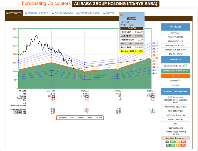Image resolution: width=198 pixels, height=151 pixels.
Task: Open the Estimates tab
Action: pos(14,13)
